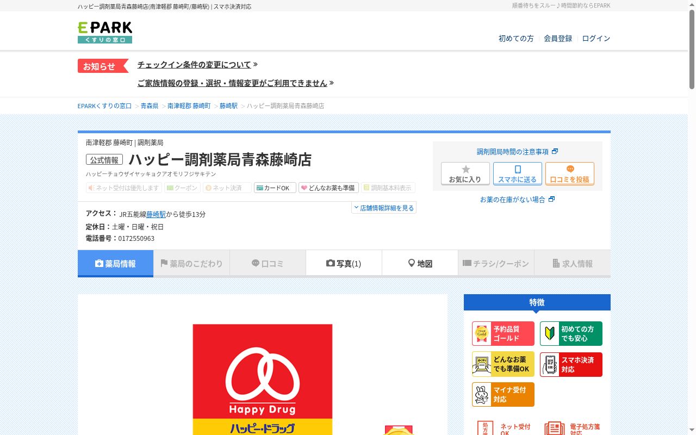
Task: Select the 薬局情報 tab
Action: (115, 264)
